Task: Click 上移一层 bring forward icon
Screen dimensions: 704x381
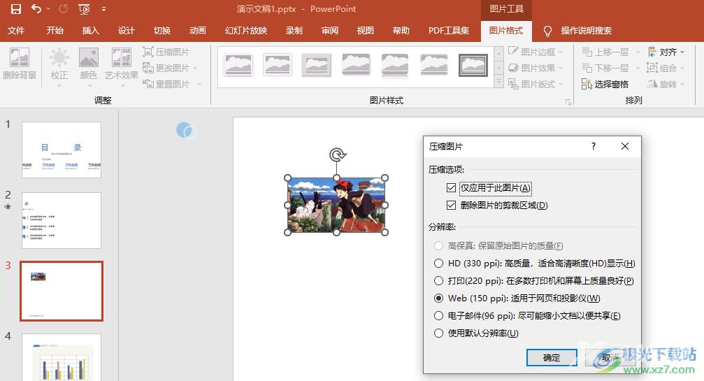Action: pyautogui.click(x=587, y=52)
